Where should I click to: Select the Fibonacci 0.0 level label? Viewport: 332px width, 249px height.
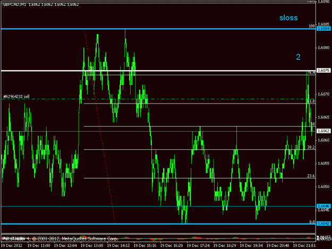click(x=312, y=222)
